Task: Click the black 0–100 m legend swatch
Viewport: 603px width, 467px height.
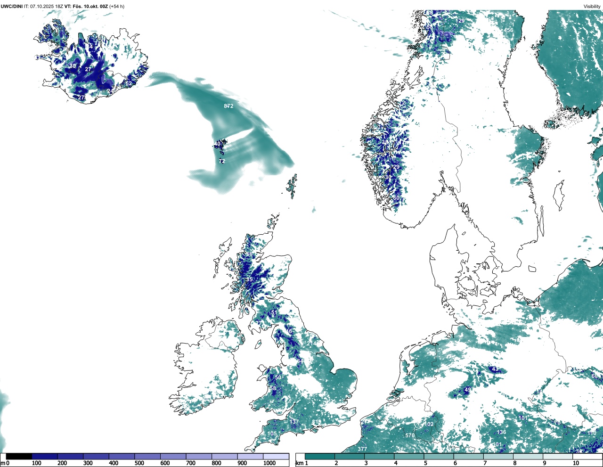Action: pos(19,456)
